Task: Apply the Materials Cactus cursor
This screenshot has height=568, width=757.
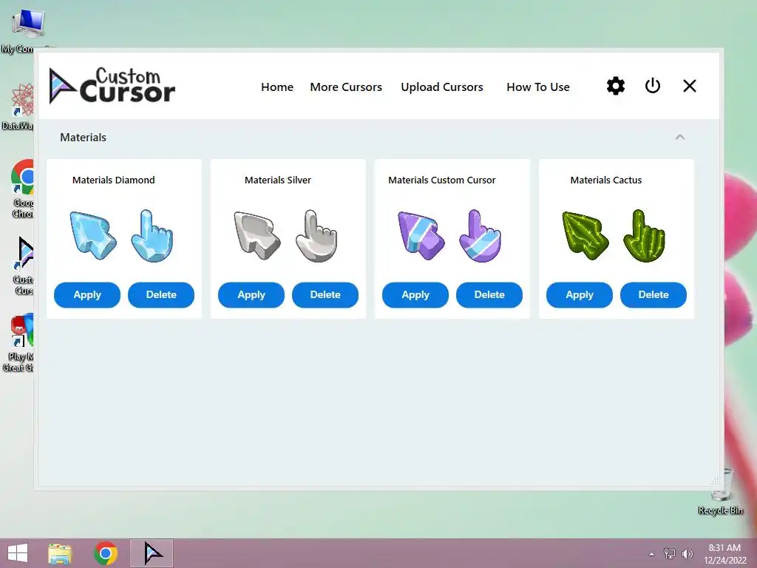Action: click(580, 294)
